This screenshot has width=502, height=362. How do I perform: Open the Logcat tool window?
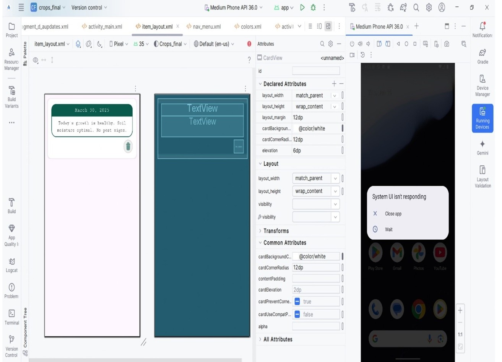coord(11,265)
